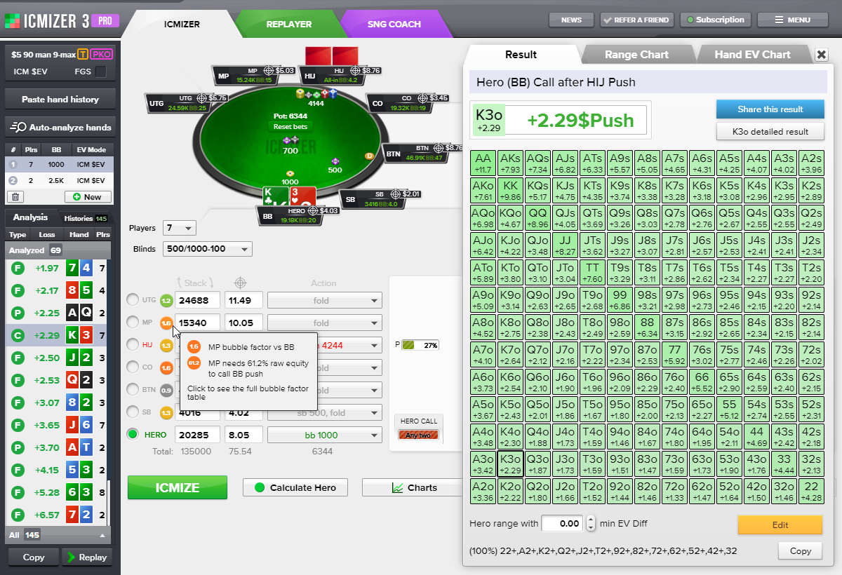Screen dimensions: 842x575
Task: Click the Calculate Hero button
Action: point(295,487)
